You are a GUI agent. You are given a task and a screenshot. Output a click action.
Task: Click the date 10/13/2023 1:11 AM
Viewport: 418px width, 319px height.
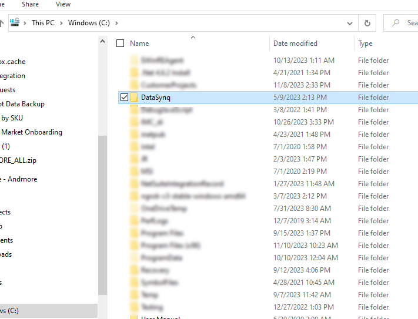tap(303, 61)
